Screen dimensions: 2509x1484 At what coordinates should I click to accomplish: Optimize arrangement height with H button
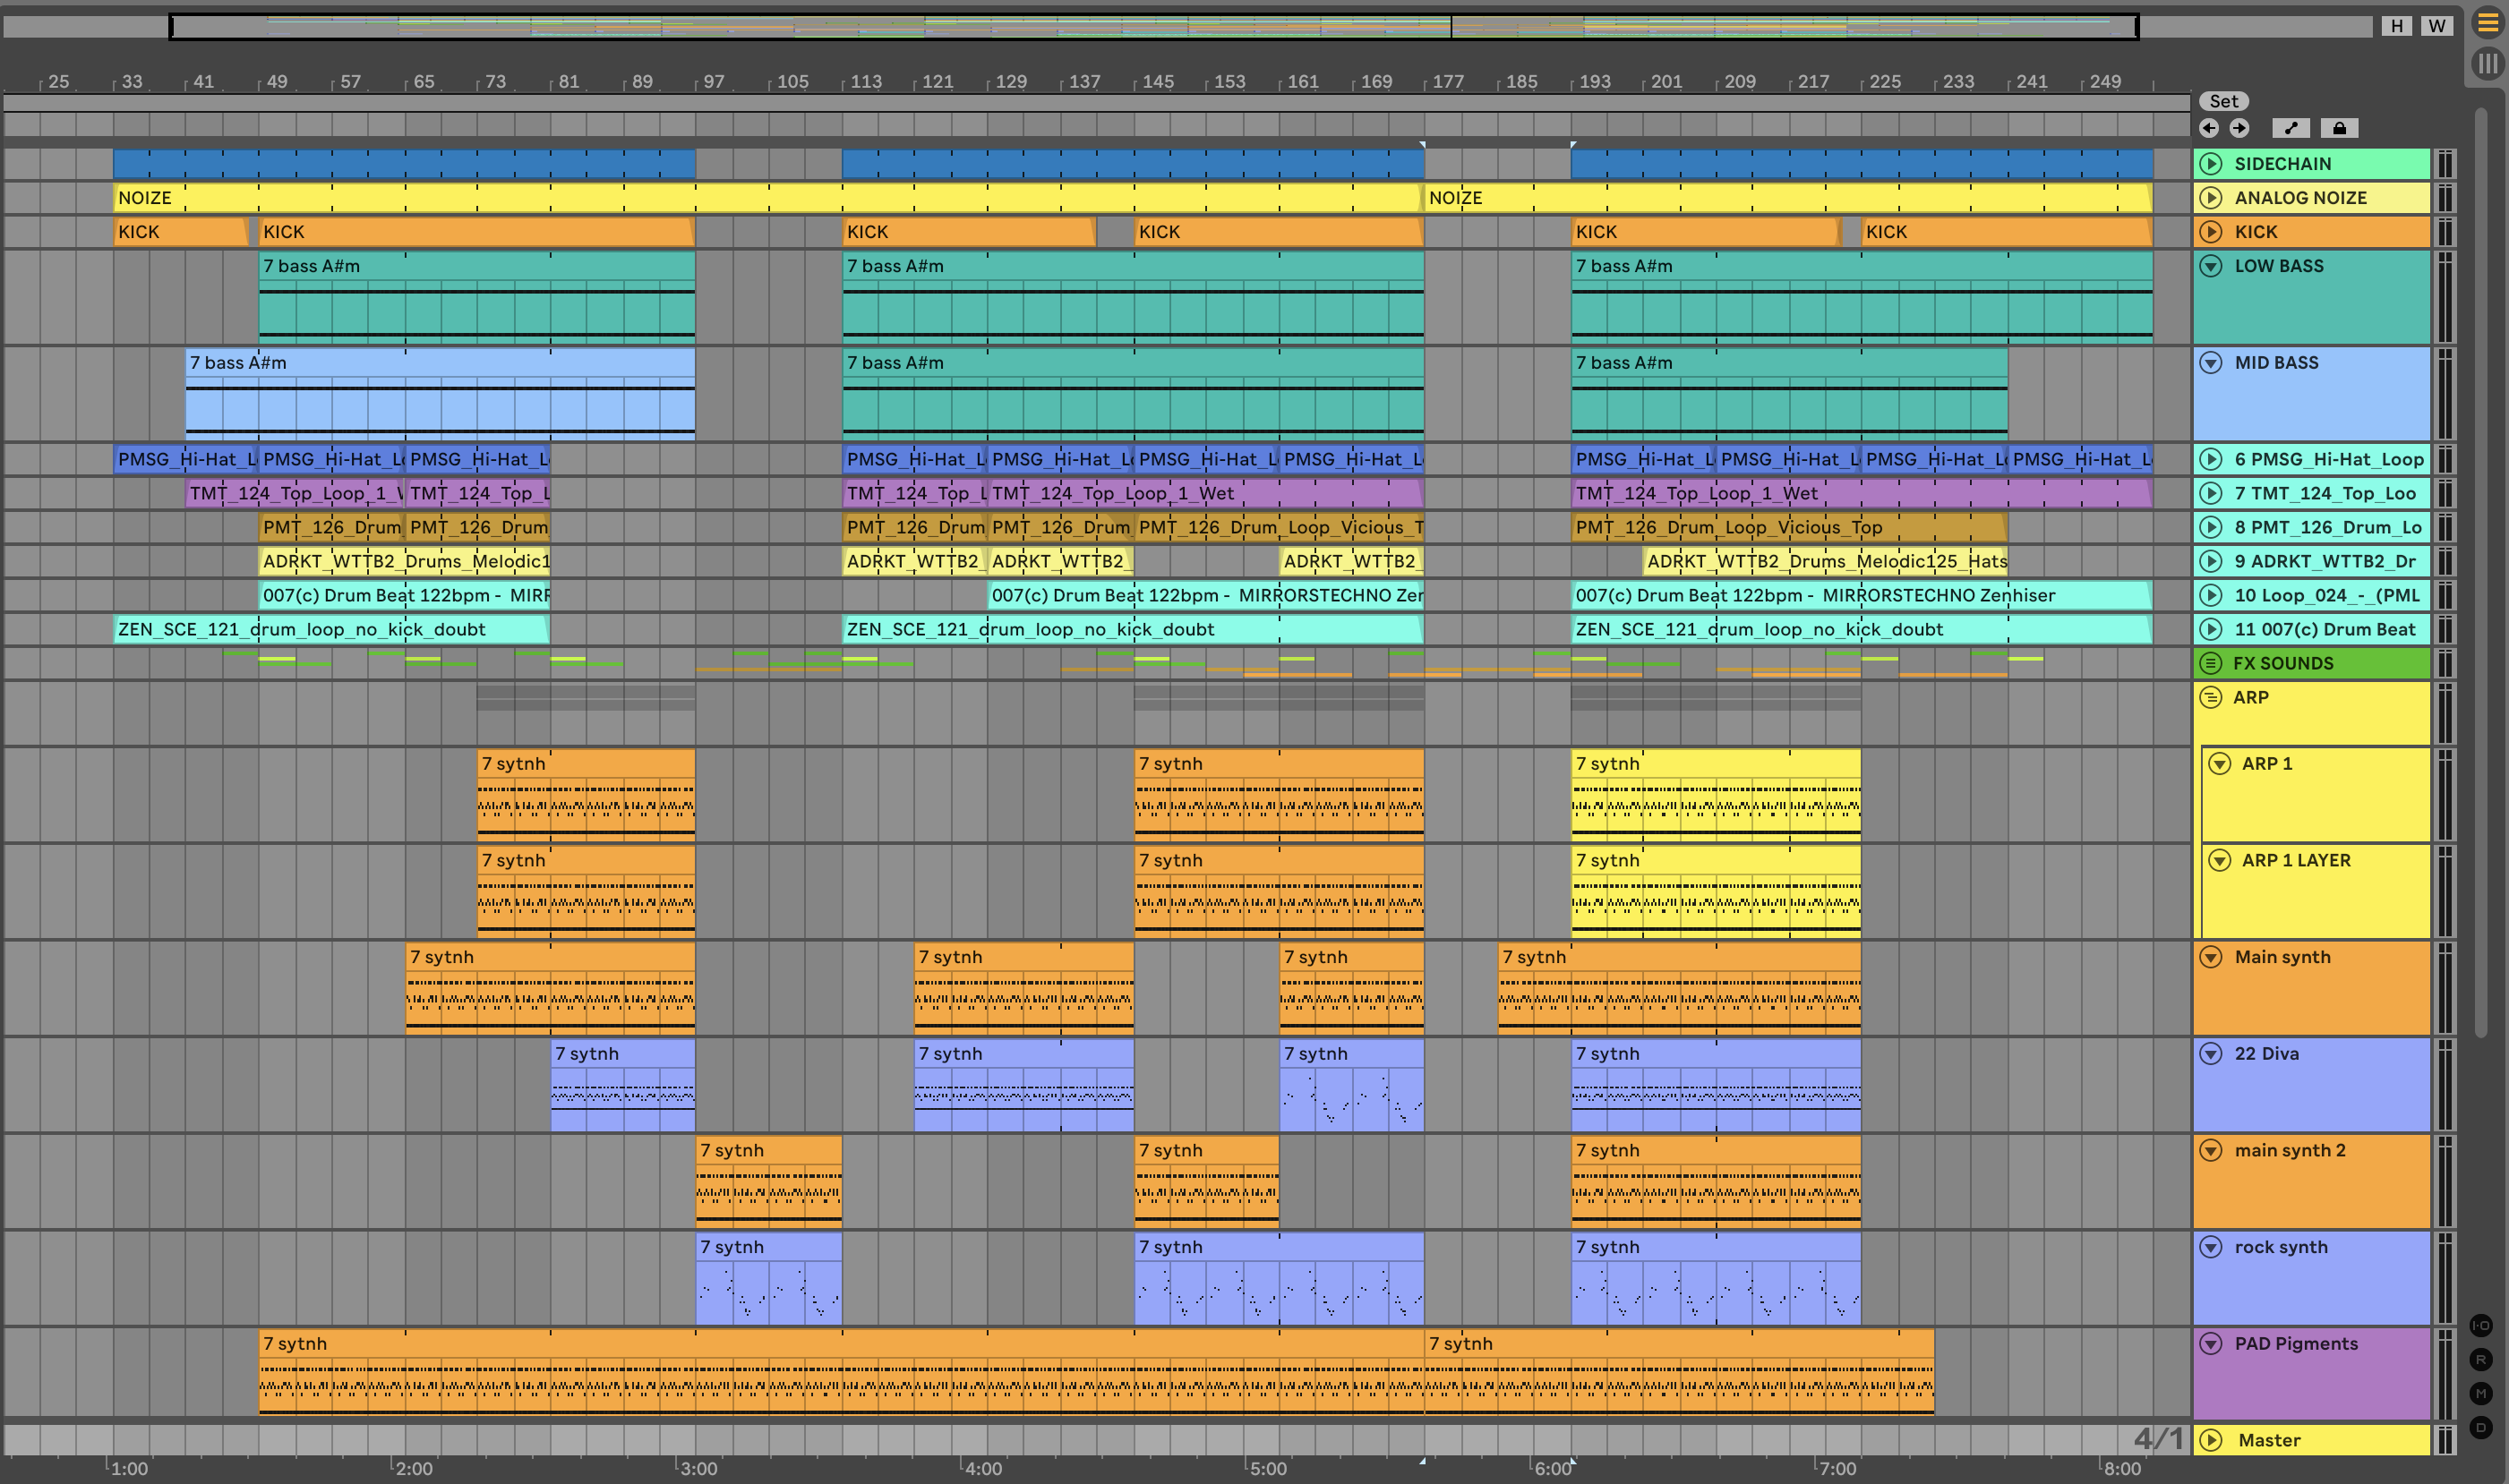tap(2397, 26)
